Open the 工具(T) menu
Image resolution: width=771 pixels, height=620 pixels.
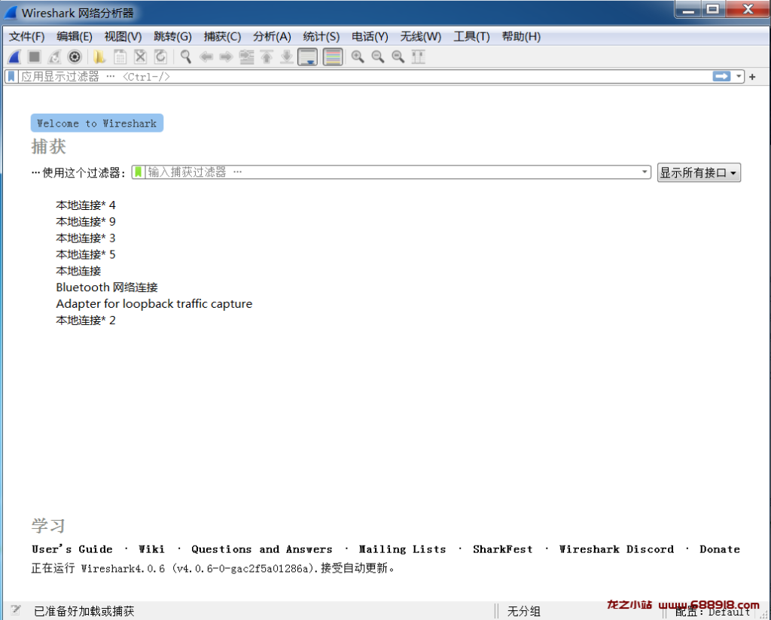tap(471, 37)
